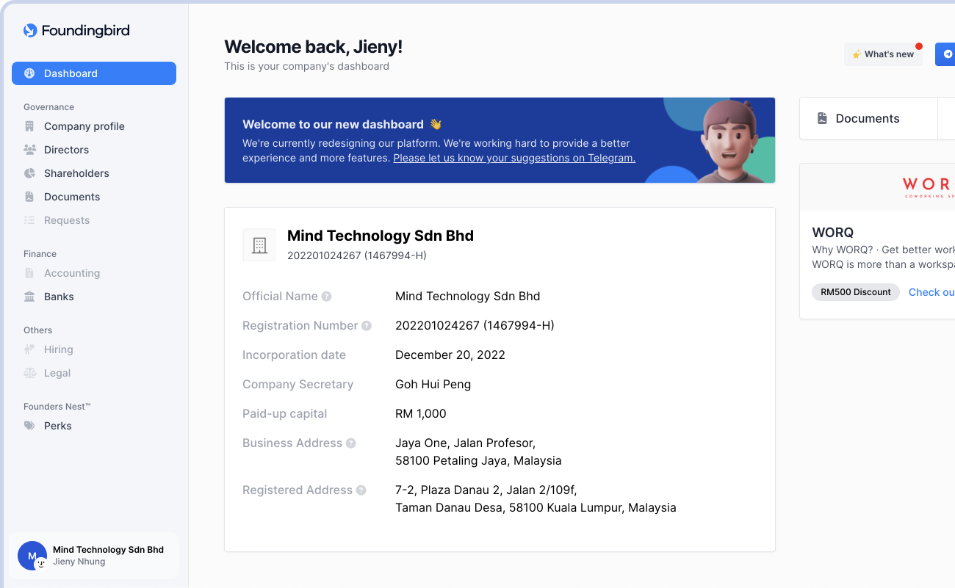Click the Foundingbird logo icon
Image resolution: width=955 pixels, height=588 pixels.
pos(30,31)
